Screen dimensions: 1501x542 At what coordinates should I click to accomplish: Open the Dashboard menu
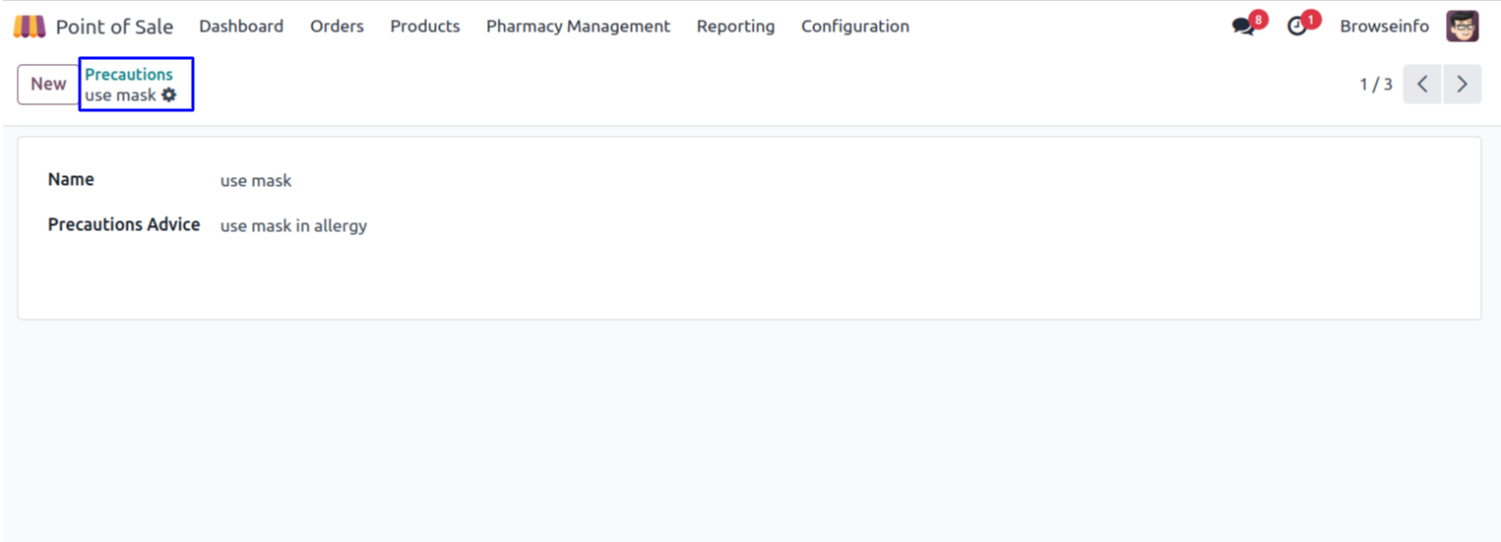241,27
